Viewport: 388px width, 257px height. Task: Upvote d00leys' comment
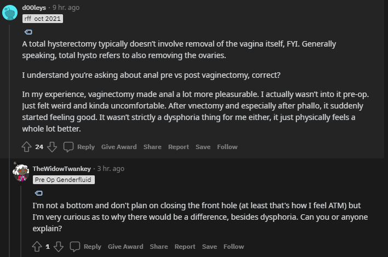(x=26, y=147)
